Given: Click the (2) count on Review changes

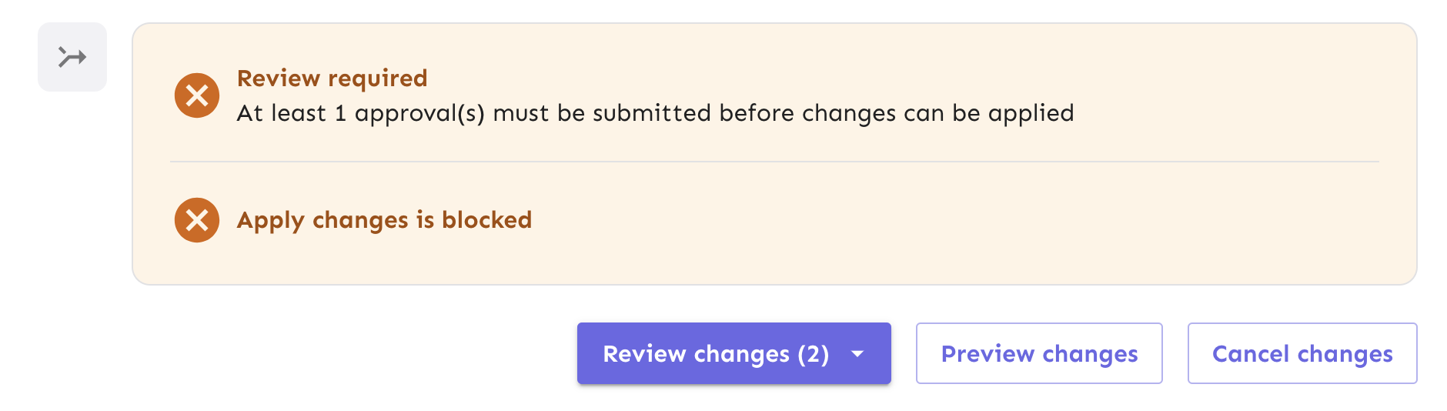Looking at the screenshot, I should [x=813, y=354].
